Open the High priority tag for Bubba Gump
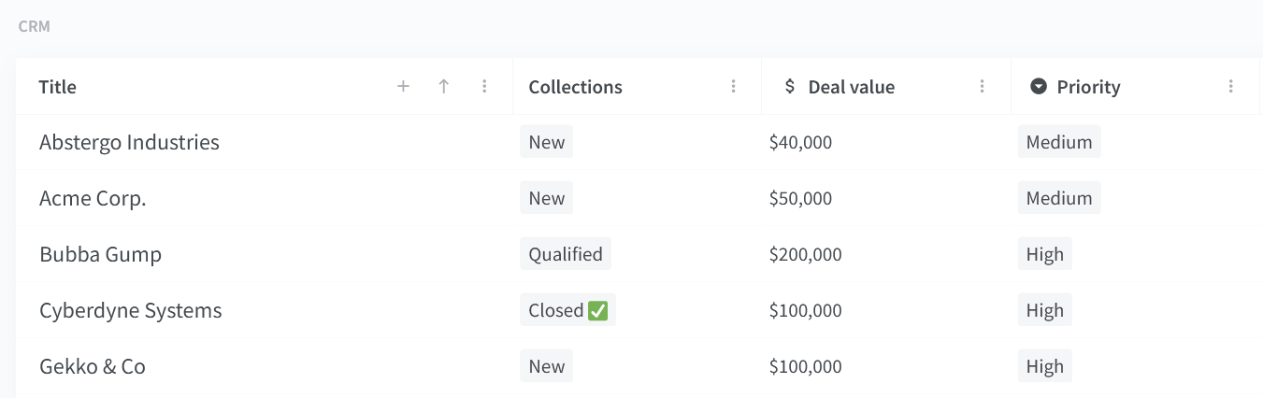This screenshot has width=1263, height=398. 1045,254
